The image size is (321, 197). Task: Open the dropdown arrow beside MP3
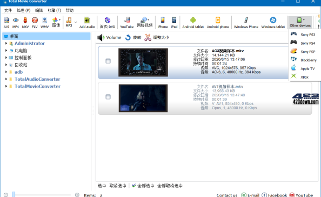click(76, 22)
